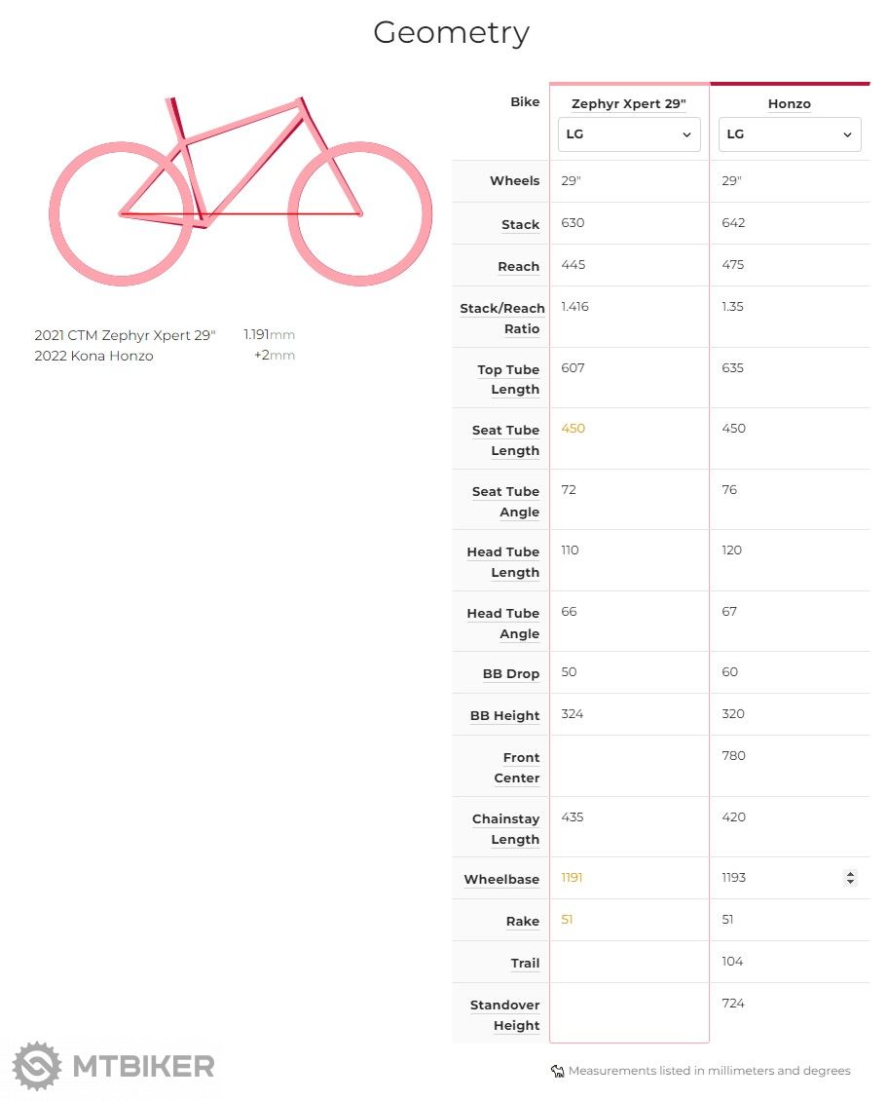
Task: Click the Zephyr wheelbase value 1191
Action: point(573,878)
